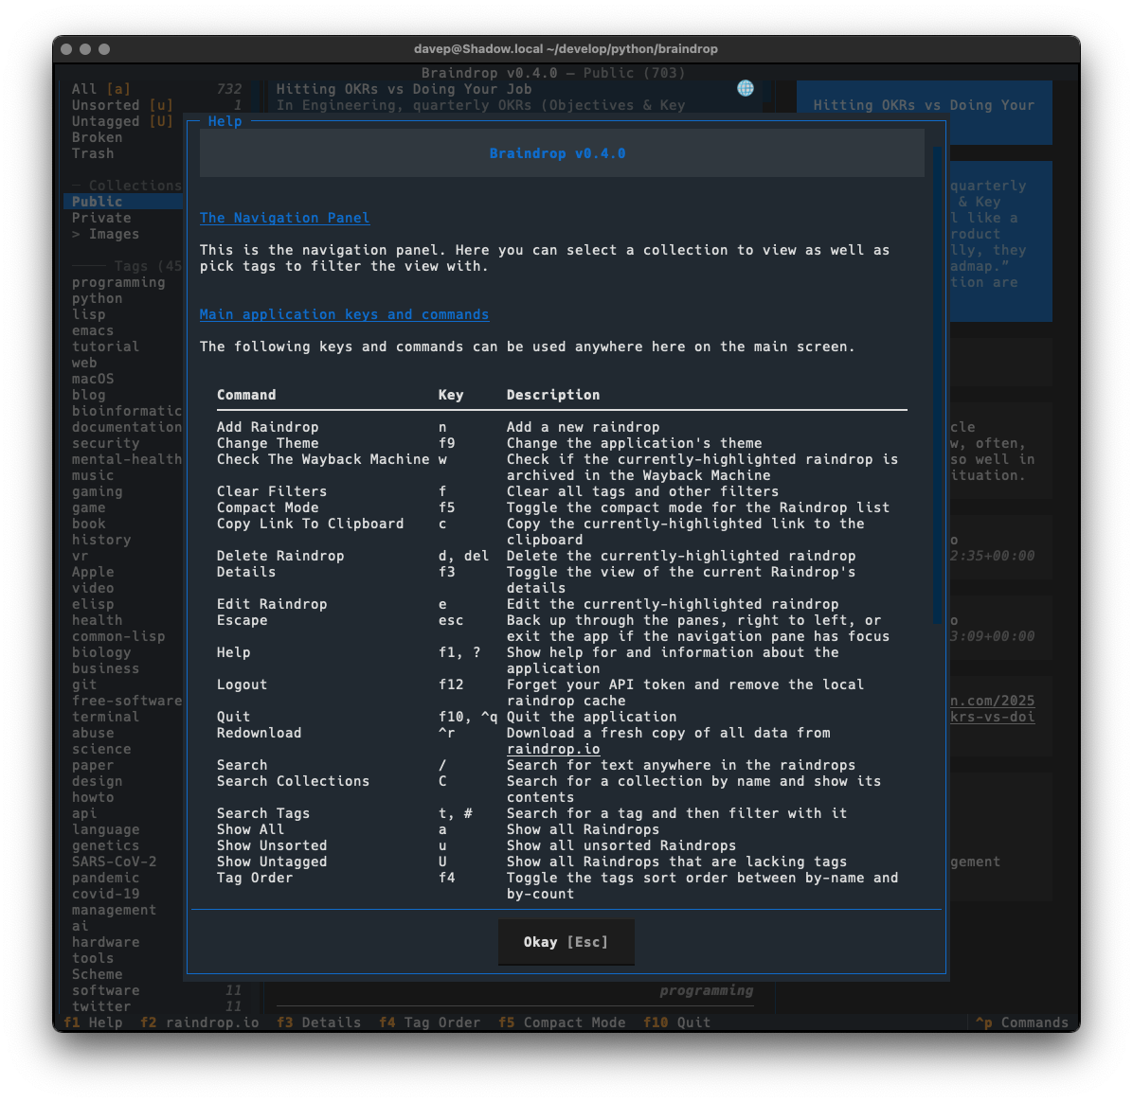The width and height of the screenshot is (1133, 1102).
Task: Filter by the Apple tag
Action: click(93, 572)
